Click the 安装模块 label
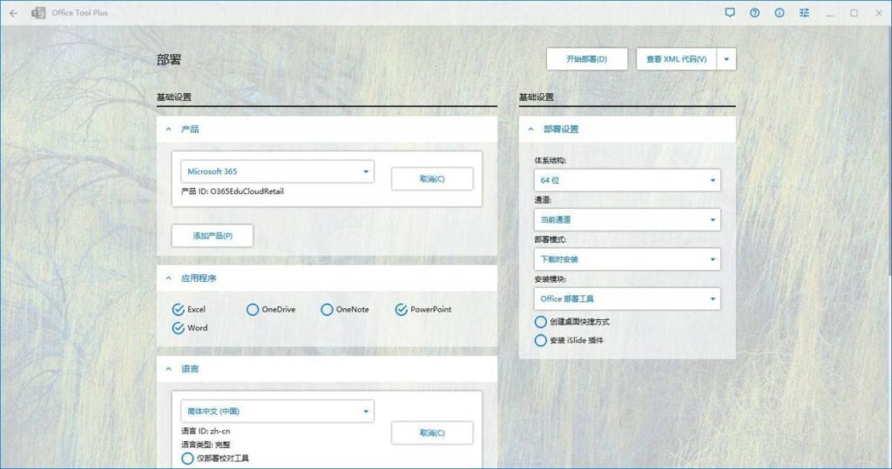The image size is (892, 469). click(551, 279)
